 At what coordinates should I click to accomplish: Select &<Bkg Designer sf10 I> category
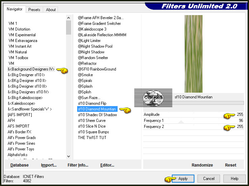[x=26, y=75]
